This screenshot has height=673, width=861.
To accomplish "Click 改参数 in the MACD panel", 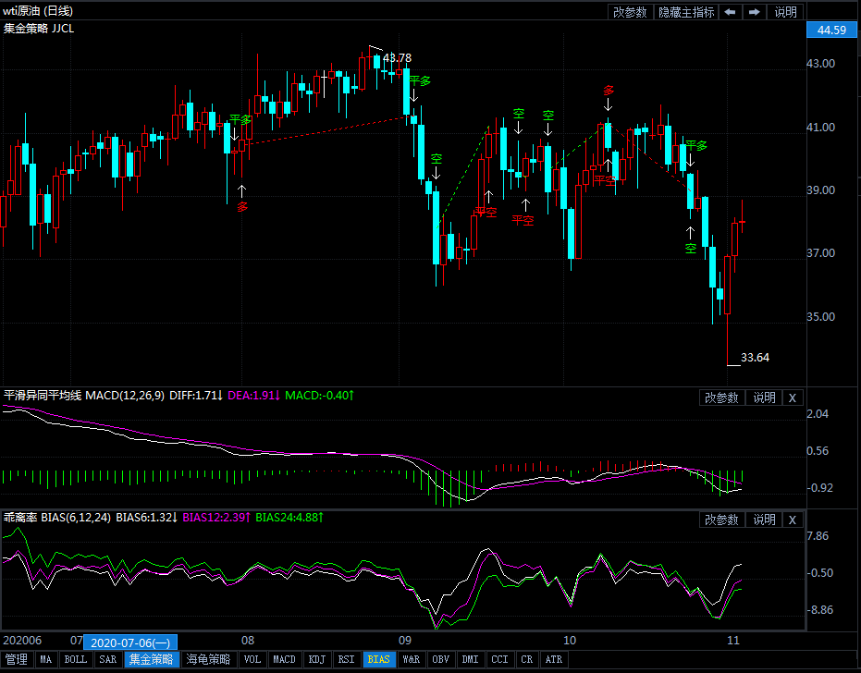I will pyautogui.click(x=722, y=398).
